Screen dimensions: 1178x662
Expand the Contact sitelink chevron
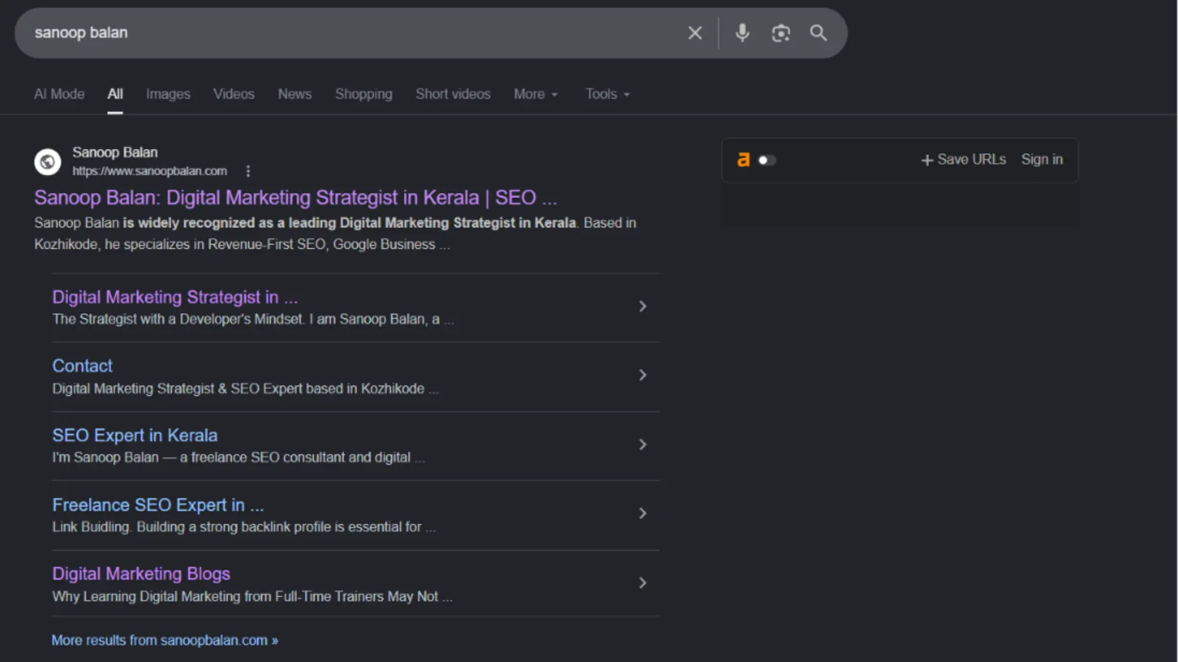coord(642,375)
